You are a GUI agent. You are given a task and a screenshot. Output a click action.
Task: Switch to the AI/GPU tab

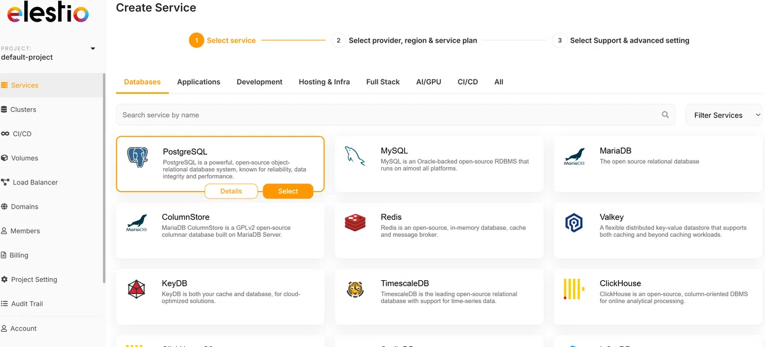pos(428,82)
